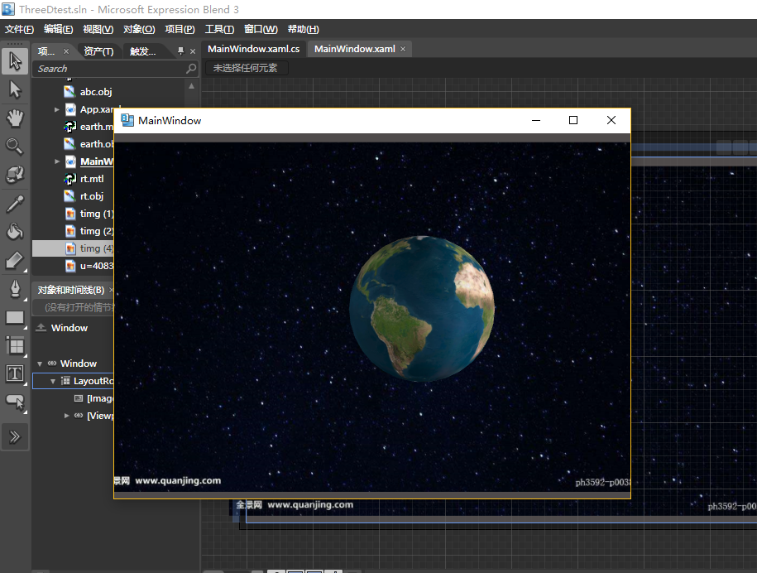
Task: Select the timg (2) image file
Action: (97, 231)
